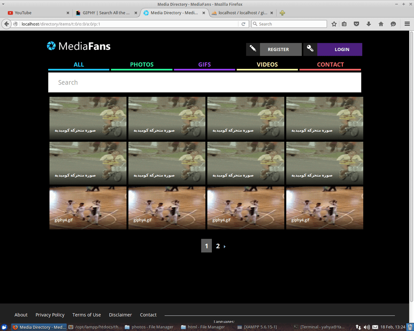The image size is (414, 331).
Task: Click the volume icon in the system tray
Action: pos(366,327)
